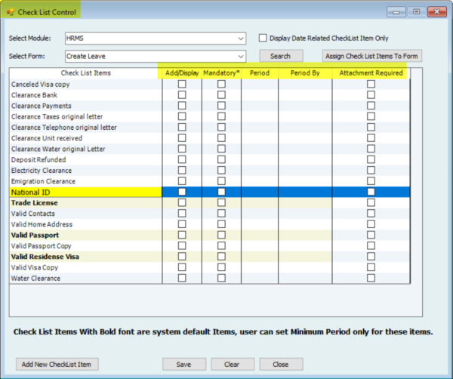
Task: Click the Check List Control window icon
Action: coord(11,12)
